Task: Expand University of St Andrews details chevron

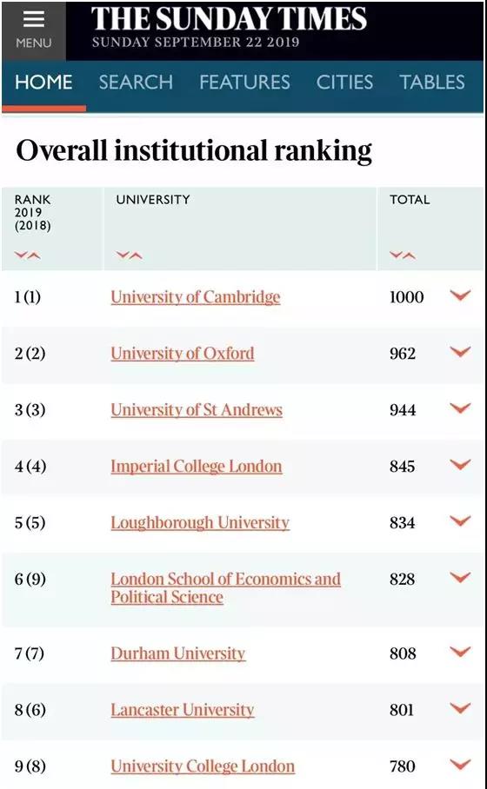Action: click(x=460, y=408)
